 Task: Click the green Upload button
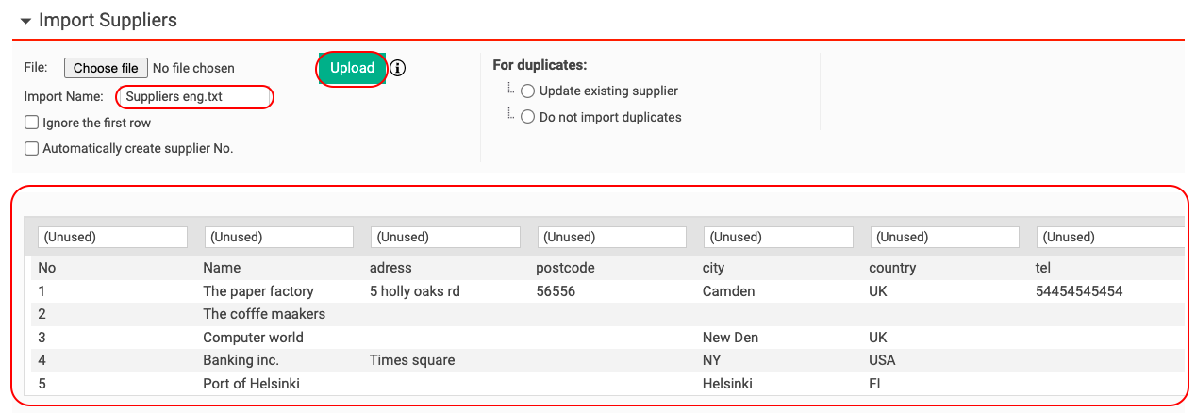[x=352, y=68]
